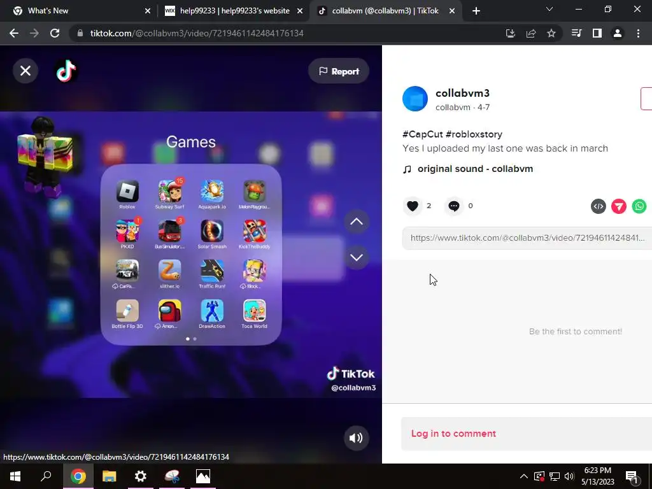The width and height of the screenshot is (652, 489).
Task: Open the Photos app from the taskbar
Action: tap(203, 476)
